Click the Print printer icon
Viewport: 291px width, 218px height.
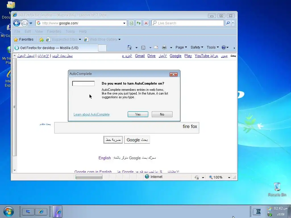[x=164, y=48]
